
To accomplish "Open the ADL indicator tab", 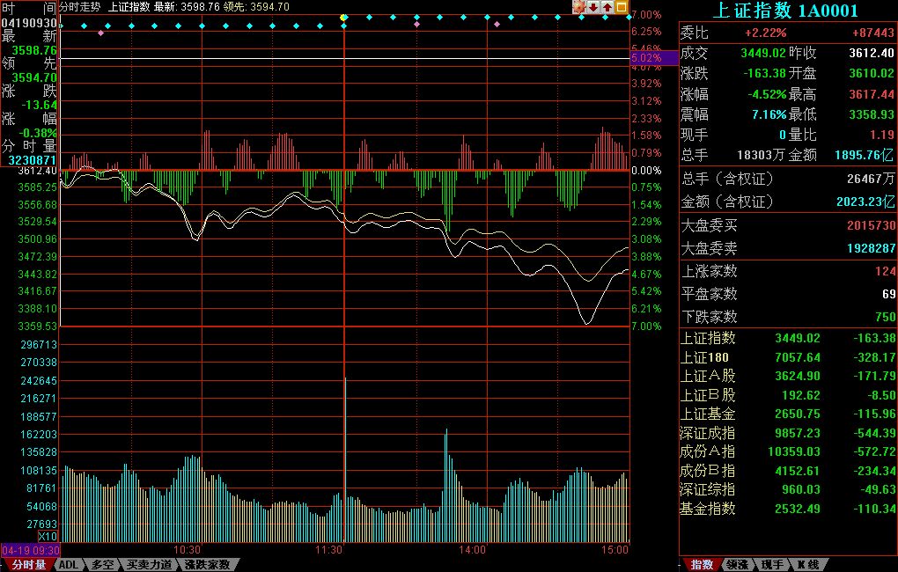I will 70,565.
